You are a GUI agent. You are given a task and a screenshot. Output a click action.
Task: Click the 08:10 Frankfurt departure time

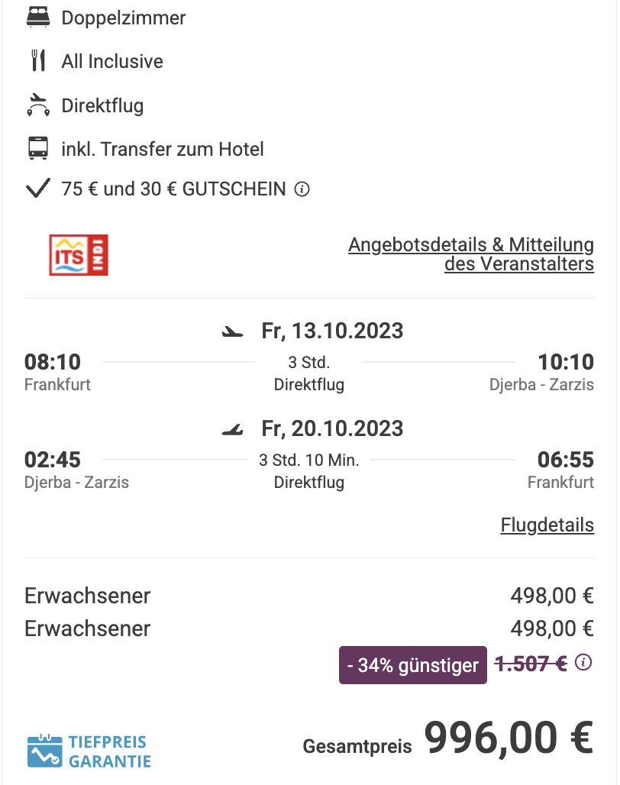pyautogui.click(x=53, y=362)
